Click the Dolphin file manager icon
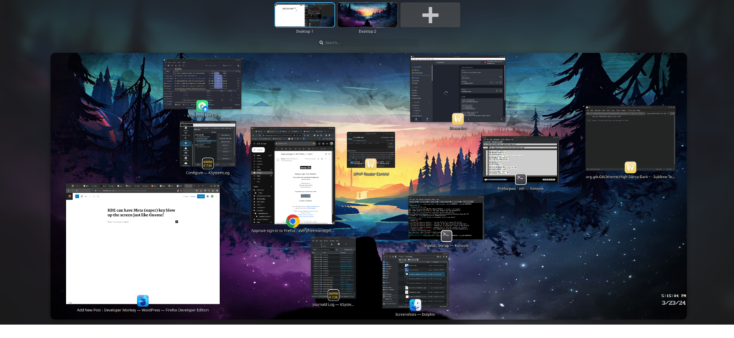 [x=414, y=305]
